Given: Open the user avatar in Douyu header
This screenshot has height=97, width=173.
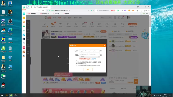Looking at the screenshot, I should [128, 18].
